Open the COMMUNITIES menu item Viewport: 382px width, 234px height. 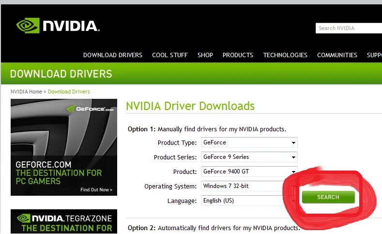pos(337,55)
